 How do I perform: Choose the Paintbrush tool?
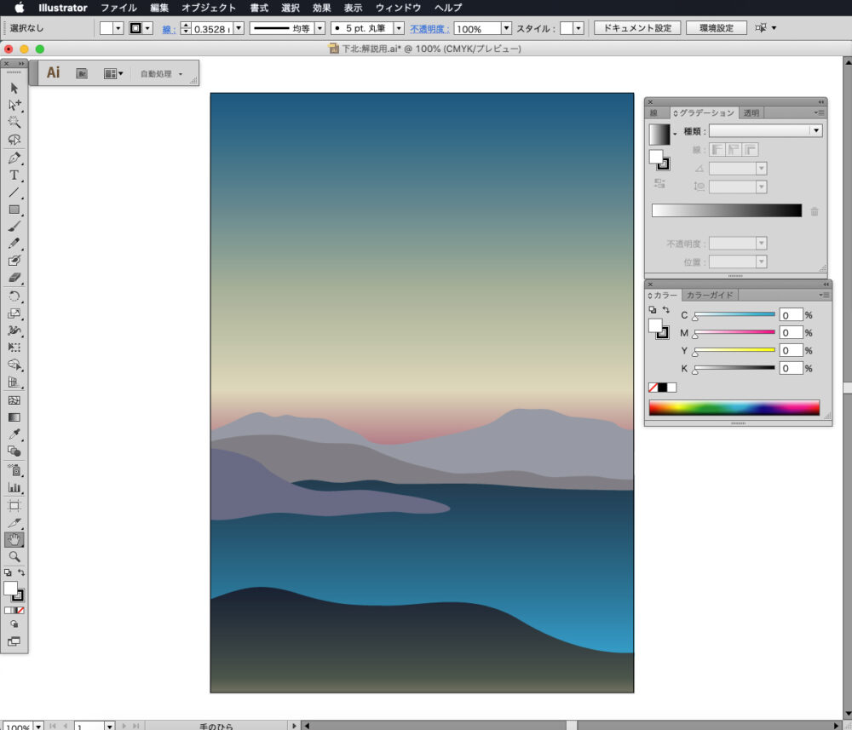14,227
